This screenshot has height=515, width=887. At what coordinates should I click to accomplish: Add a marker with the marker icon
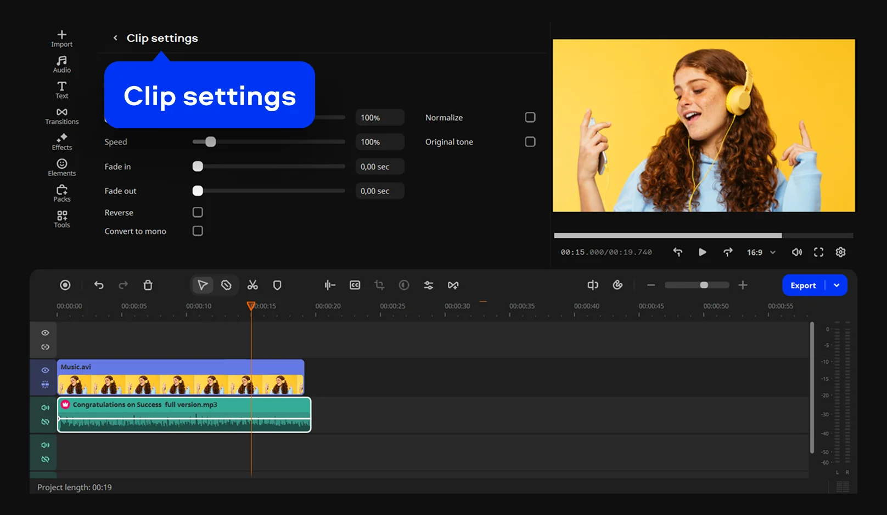pyautogui.click(x=277, y=285)
